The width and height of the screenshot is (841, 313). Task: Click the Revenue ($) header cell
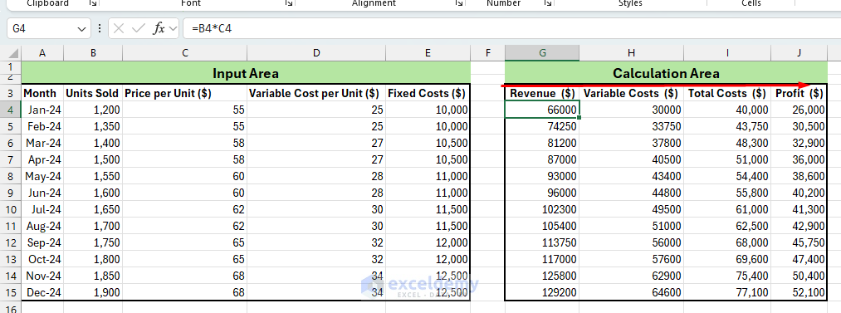pos(542,93)
